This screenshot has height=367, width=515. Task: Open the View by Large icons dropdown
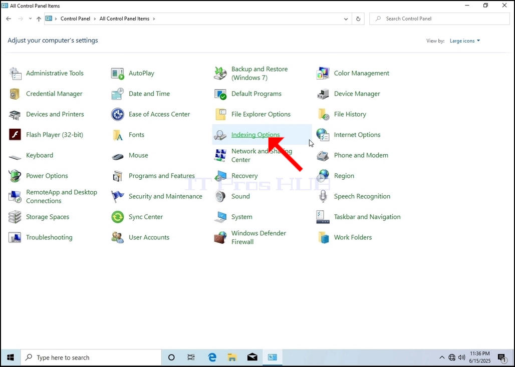coord(465,41)
